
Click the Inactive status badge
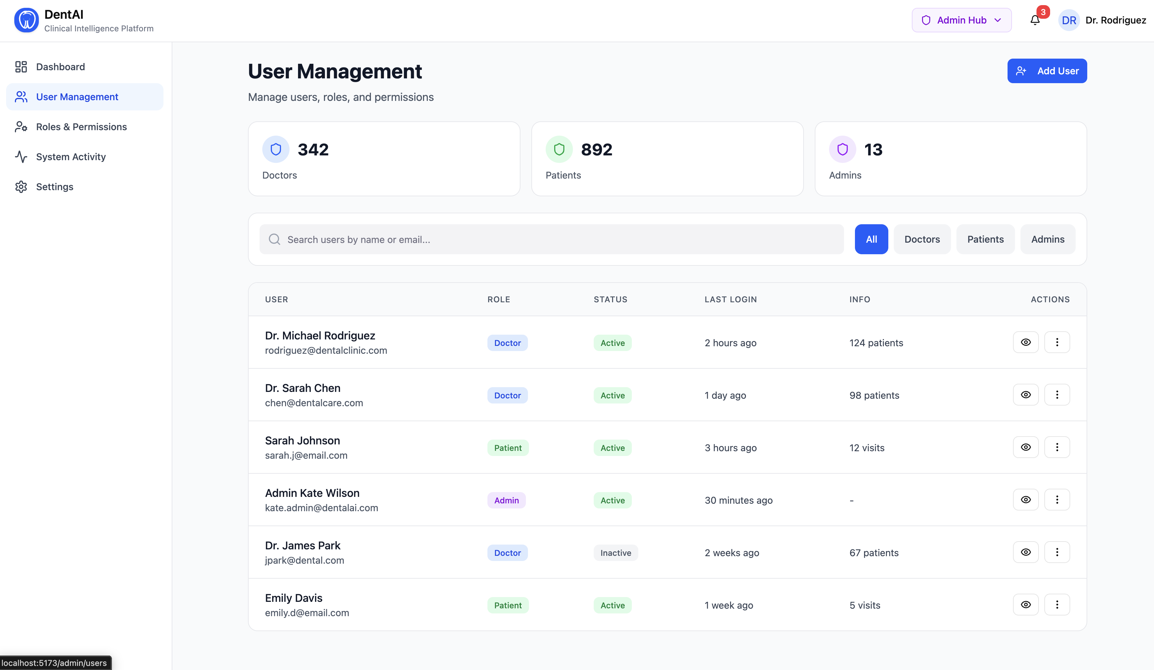pos(615,553)
